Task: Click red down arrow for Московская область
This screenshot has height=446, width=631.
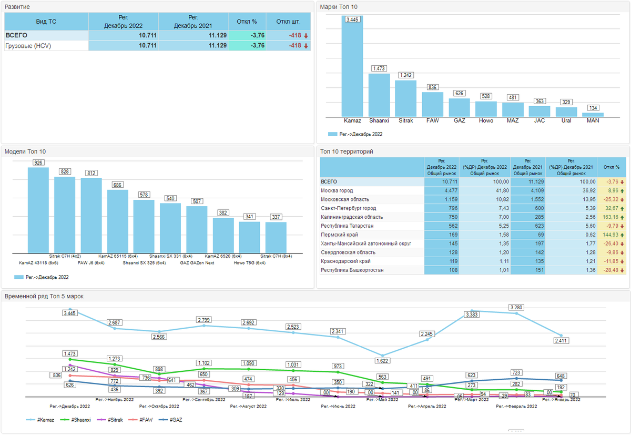Action: pos(623,200)
